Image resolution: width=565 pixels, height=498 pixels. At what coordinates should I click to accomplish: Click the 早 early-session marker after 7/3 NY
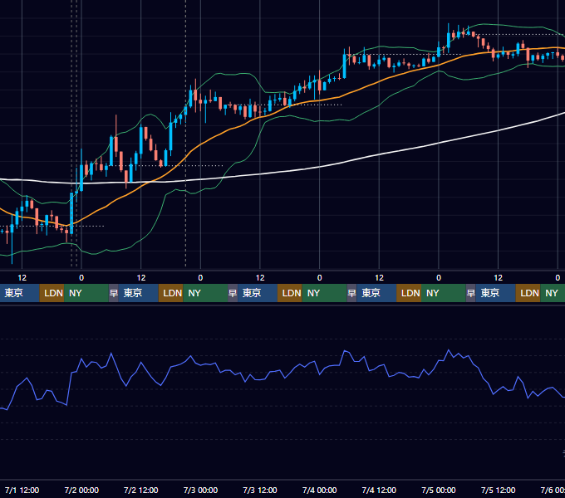coord(233,293)
